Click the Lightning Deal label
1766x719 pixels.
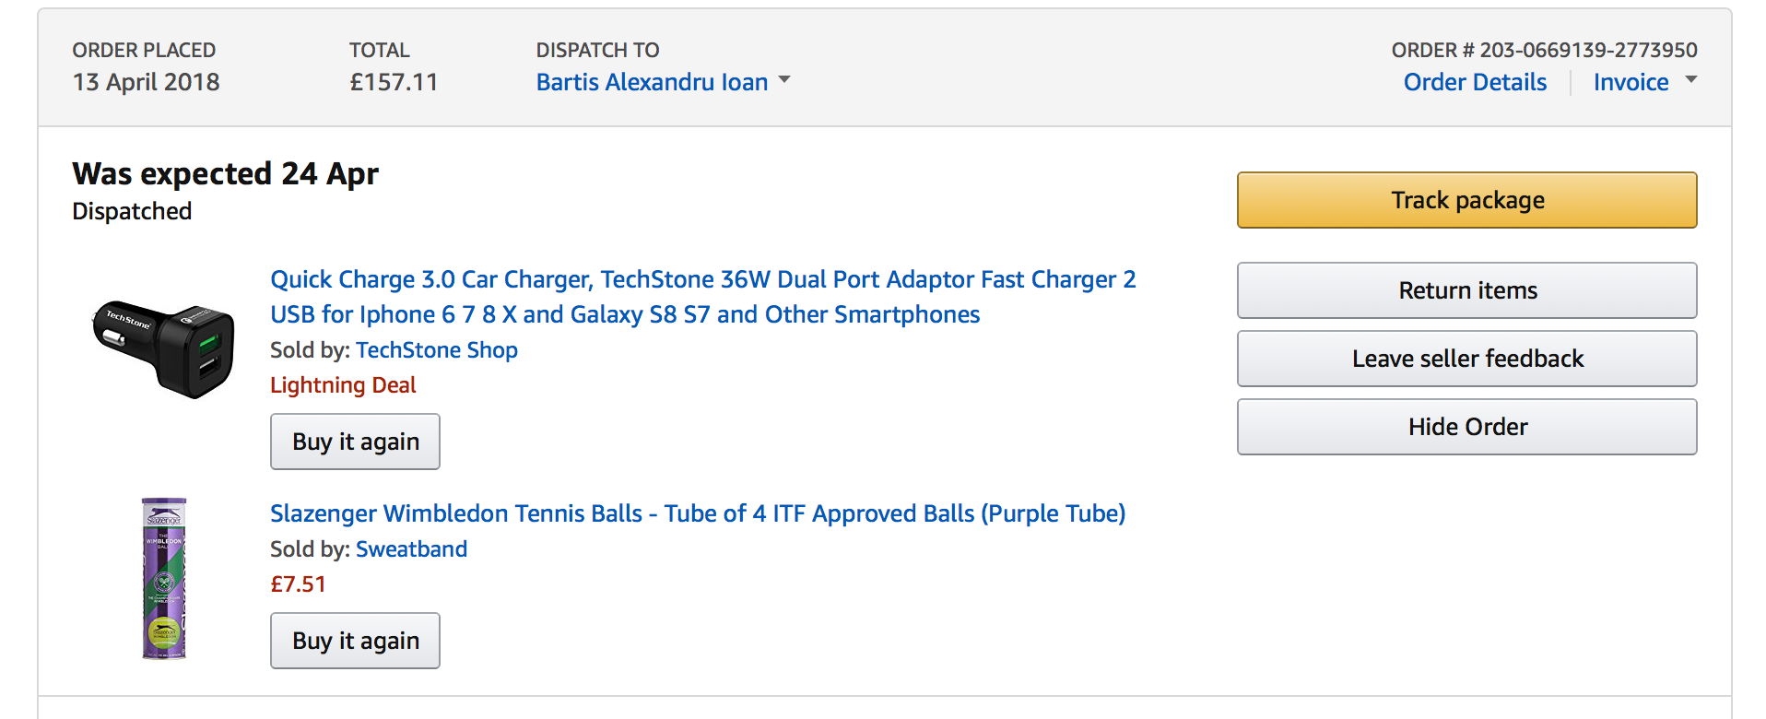[x=343, y=385]
